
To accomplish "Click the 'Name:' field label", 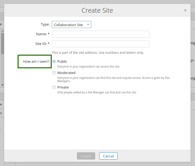I will click(43, 34).
